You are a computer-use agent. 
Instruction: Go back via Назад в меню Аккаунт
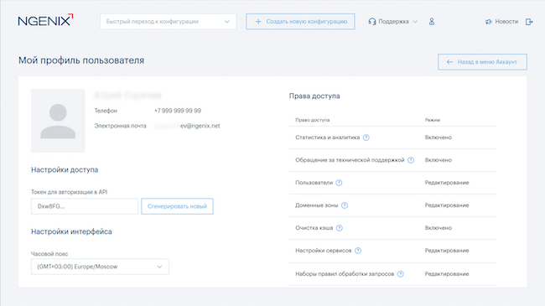pyautogui.click(x=482, y=62)
